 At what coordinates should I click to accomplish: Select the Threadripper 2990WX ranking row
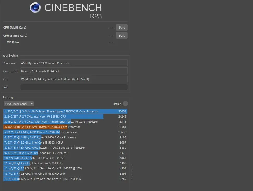[x=65, y=111]
